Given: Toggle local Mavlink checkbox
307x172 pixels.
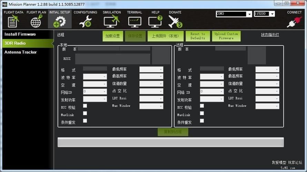Looking at the screenshot, I should coord(85,113).
